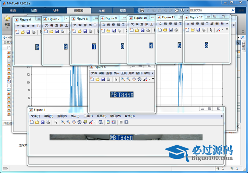Switch to the 绘图 tab in MATLAB
Screen dimensions: 248x173
pos(34,10)
